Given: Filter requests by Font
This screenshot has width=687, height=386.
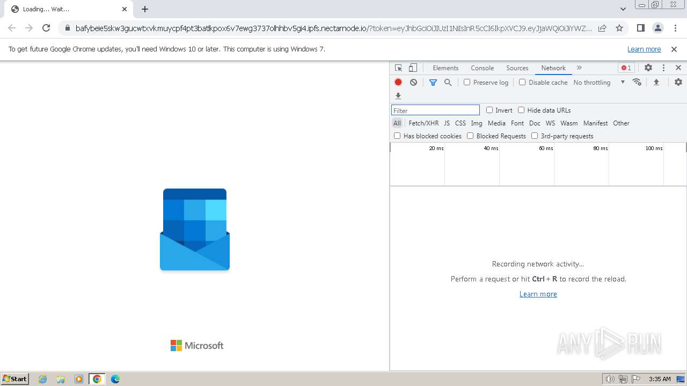Looking at the screenshot, I should click(x=517, y=123).
